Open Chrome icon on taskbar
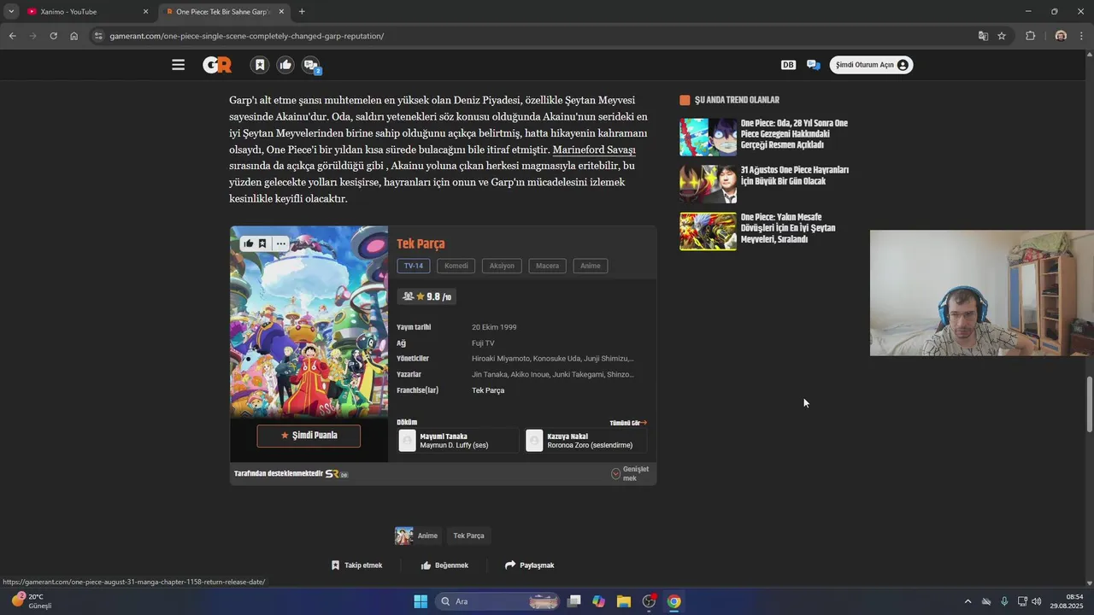The image size is (1094, 615). click(x=674, y=601)
